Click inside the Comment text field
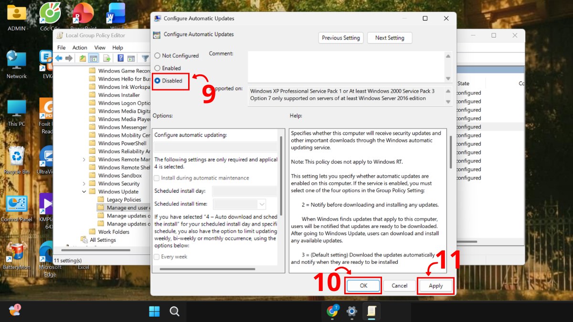Screen dimensions: 573x322 (x=344, y=67)
